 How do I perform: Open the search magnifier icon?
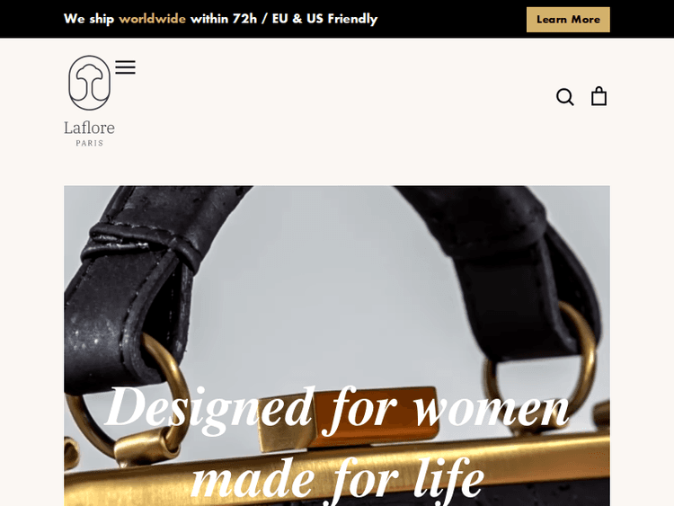tap(565, 97)
